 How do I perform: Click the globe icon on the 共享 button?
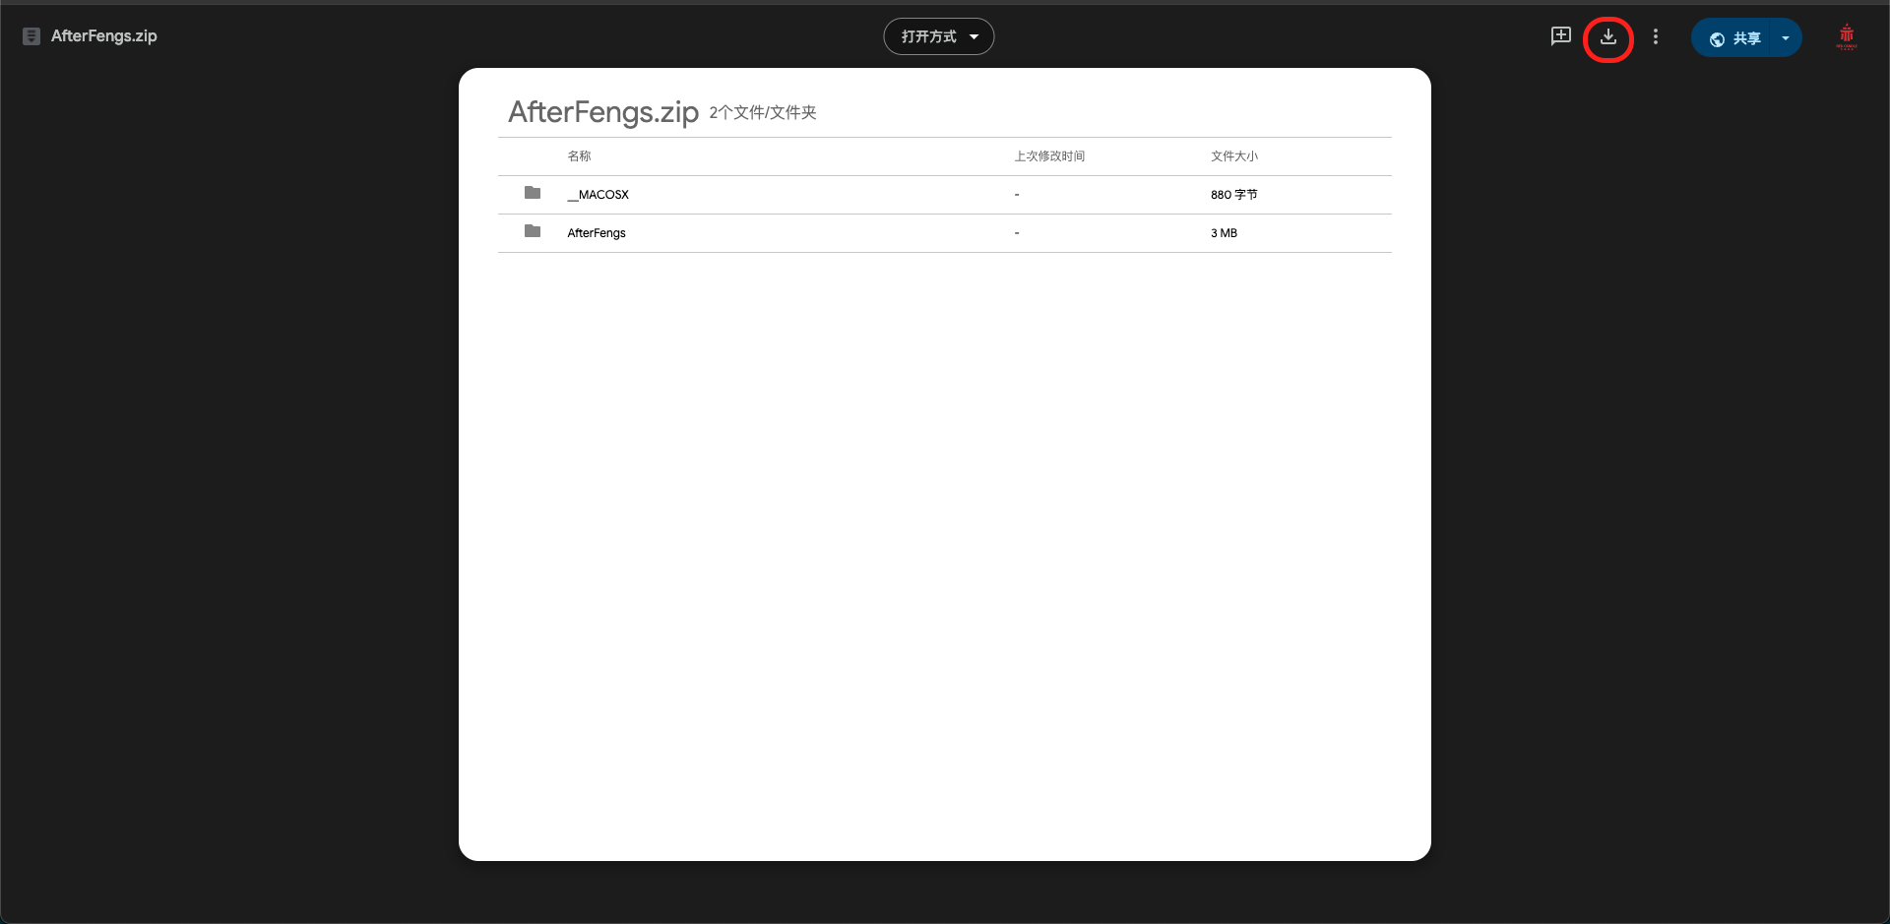point(1717,39)
